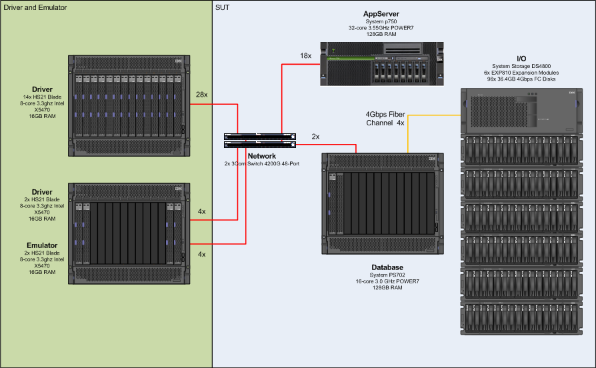Click the "28x" connection count label
The height and width of the screenshot is (368, 596).
[x=201, y=95]
